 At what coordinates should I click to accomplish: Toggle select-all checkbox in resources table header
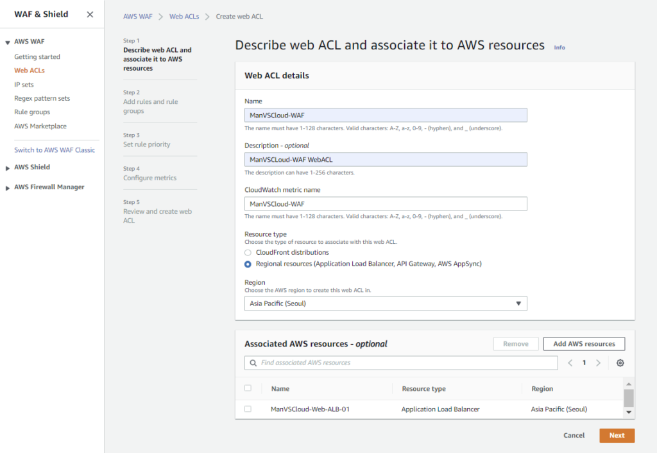(x=248, y=388)
